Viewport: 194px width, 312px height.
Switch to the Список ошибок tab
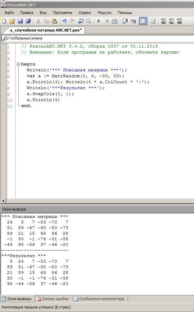[x=53, y=299]
